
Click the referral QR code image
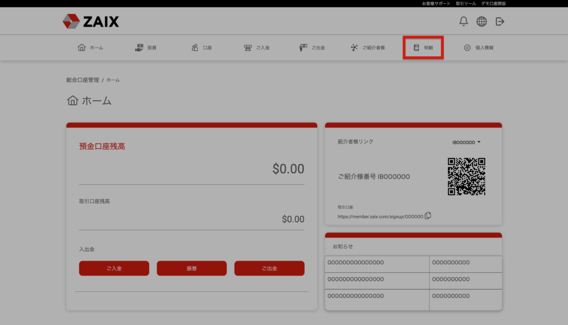[466, 176]
